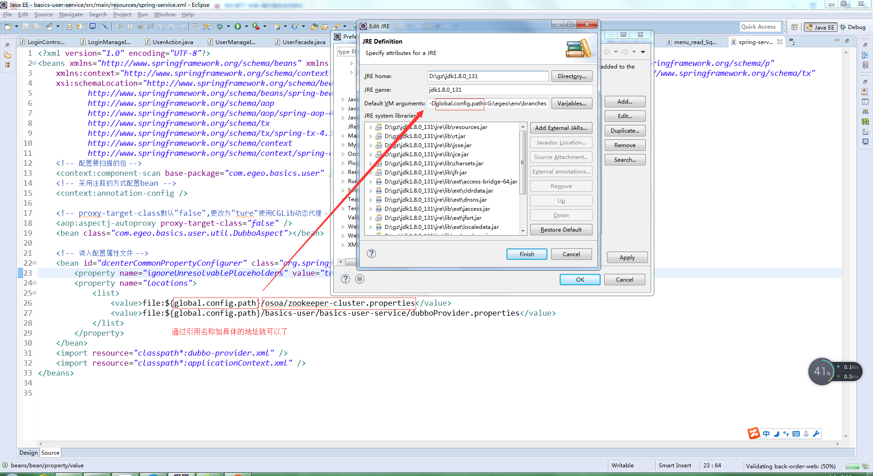Click OK in Preferences window
Screen dimensions: 873x476
coord(580,279)
